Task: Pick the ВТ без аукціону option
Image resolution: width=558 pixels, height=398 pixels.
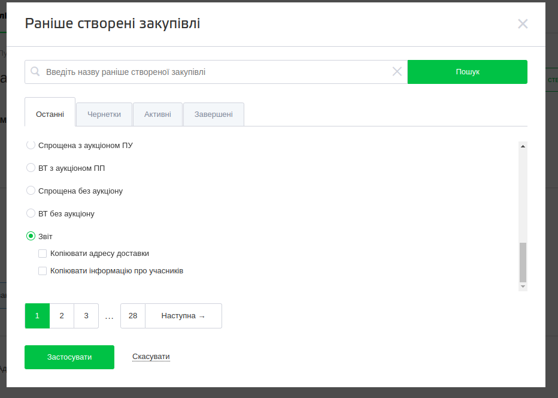Action: tap(31, 213)
